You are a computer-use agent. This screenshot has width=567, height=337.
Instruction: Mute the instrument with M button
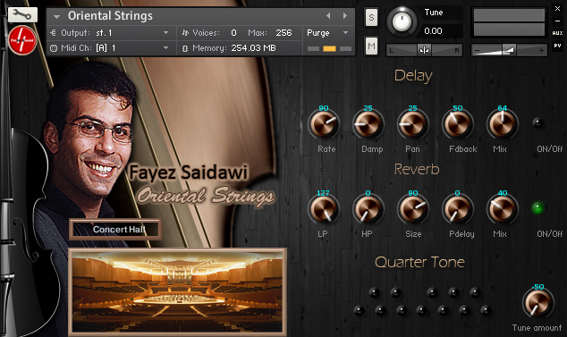pos(371,46)
